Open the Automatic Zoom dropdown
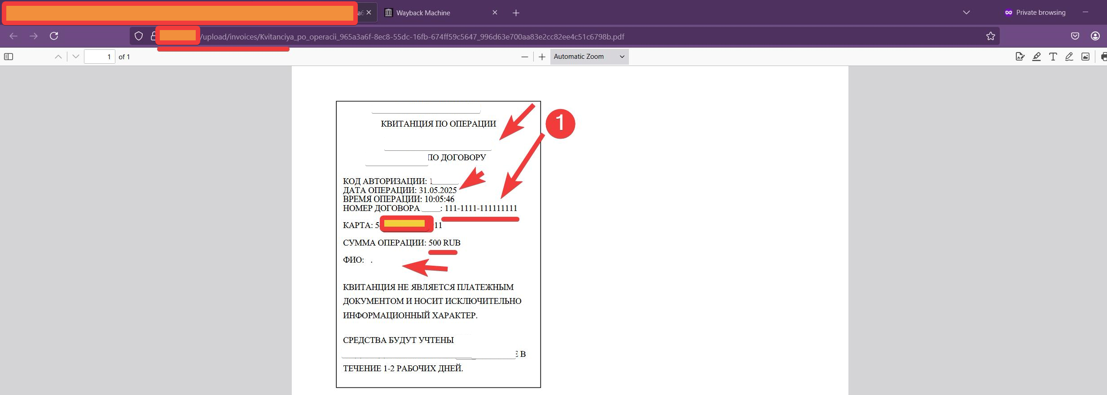 (x=589, y=57)
